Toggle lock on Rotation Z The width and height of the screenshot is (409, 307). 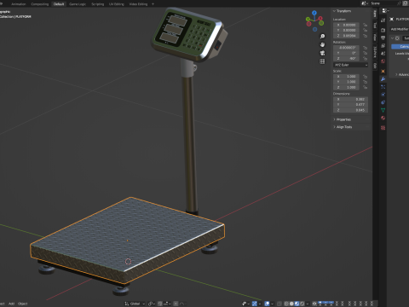coord(365,59)
